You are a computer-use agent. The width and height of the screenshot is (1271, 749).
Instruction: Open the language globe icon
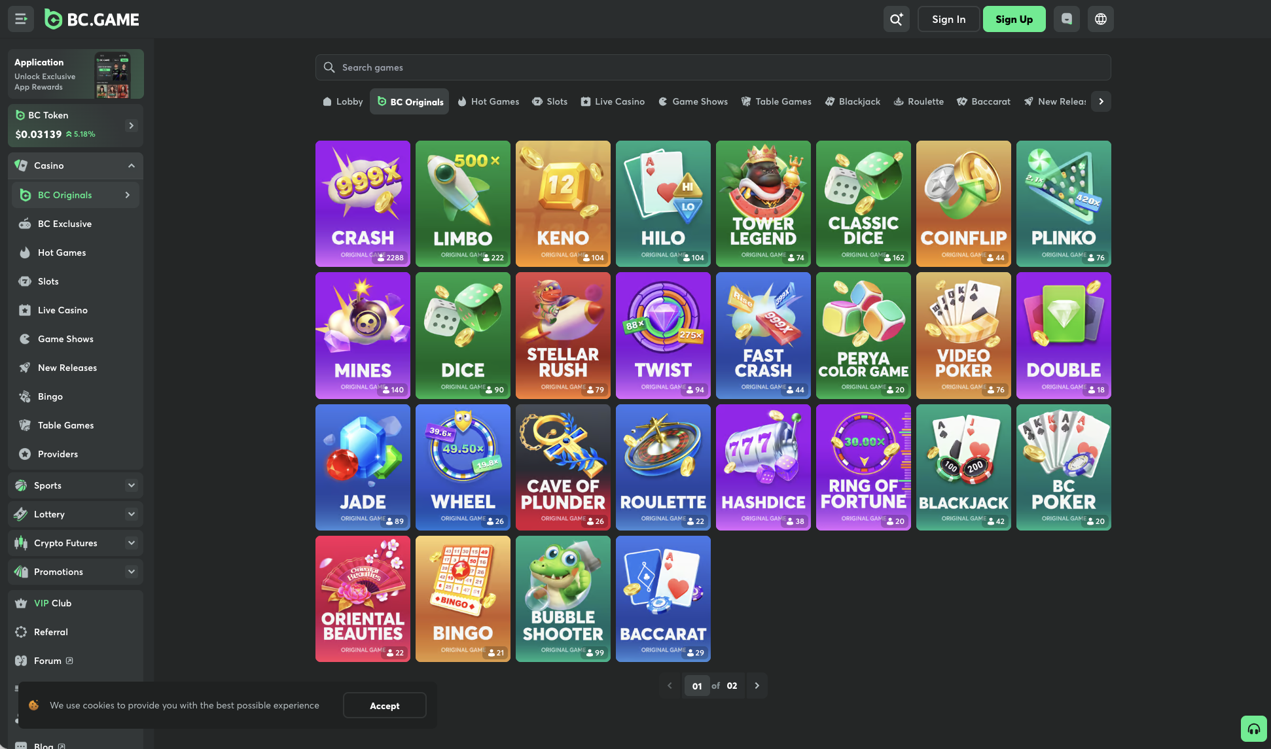[1100, 19]
